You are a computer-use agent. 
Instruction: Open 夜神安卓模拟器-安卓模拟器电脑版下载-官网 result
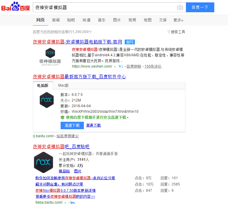coord(78,42)
